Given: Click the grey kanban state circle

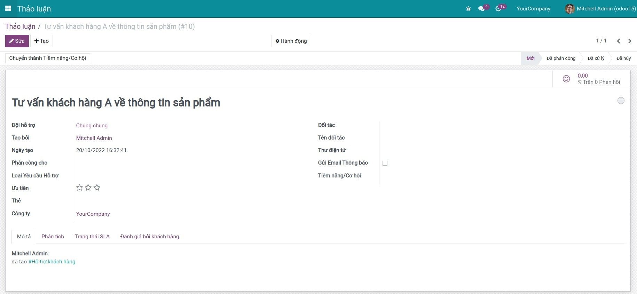Looking at the screenshot, I should click(621, 101).
